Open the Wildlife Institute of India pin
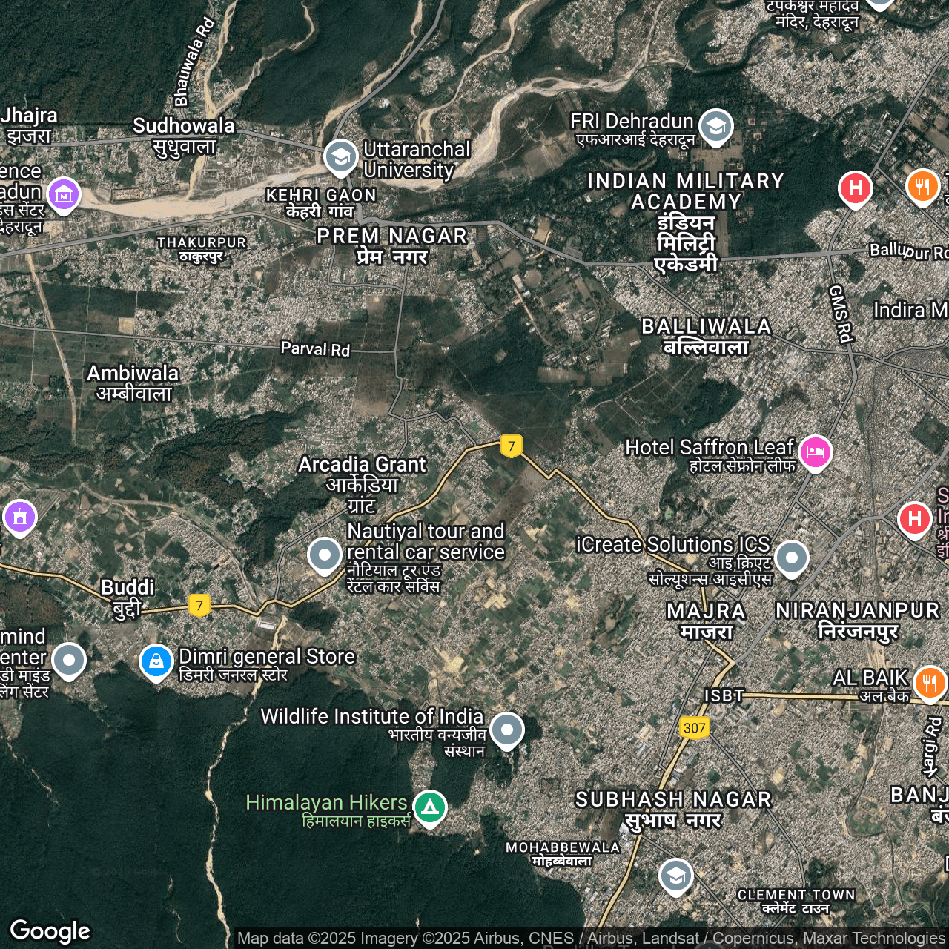The height and width of the screenshot is (949, 949). pos(507,730)
